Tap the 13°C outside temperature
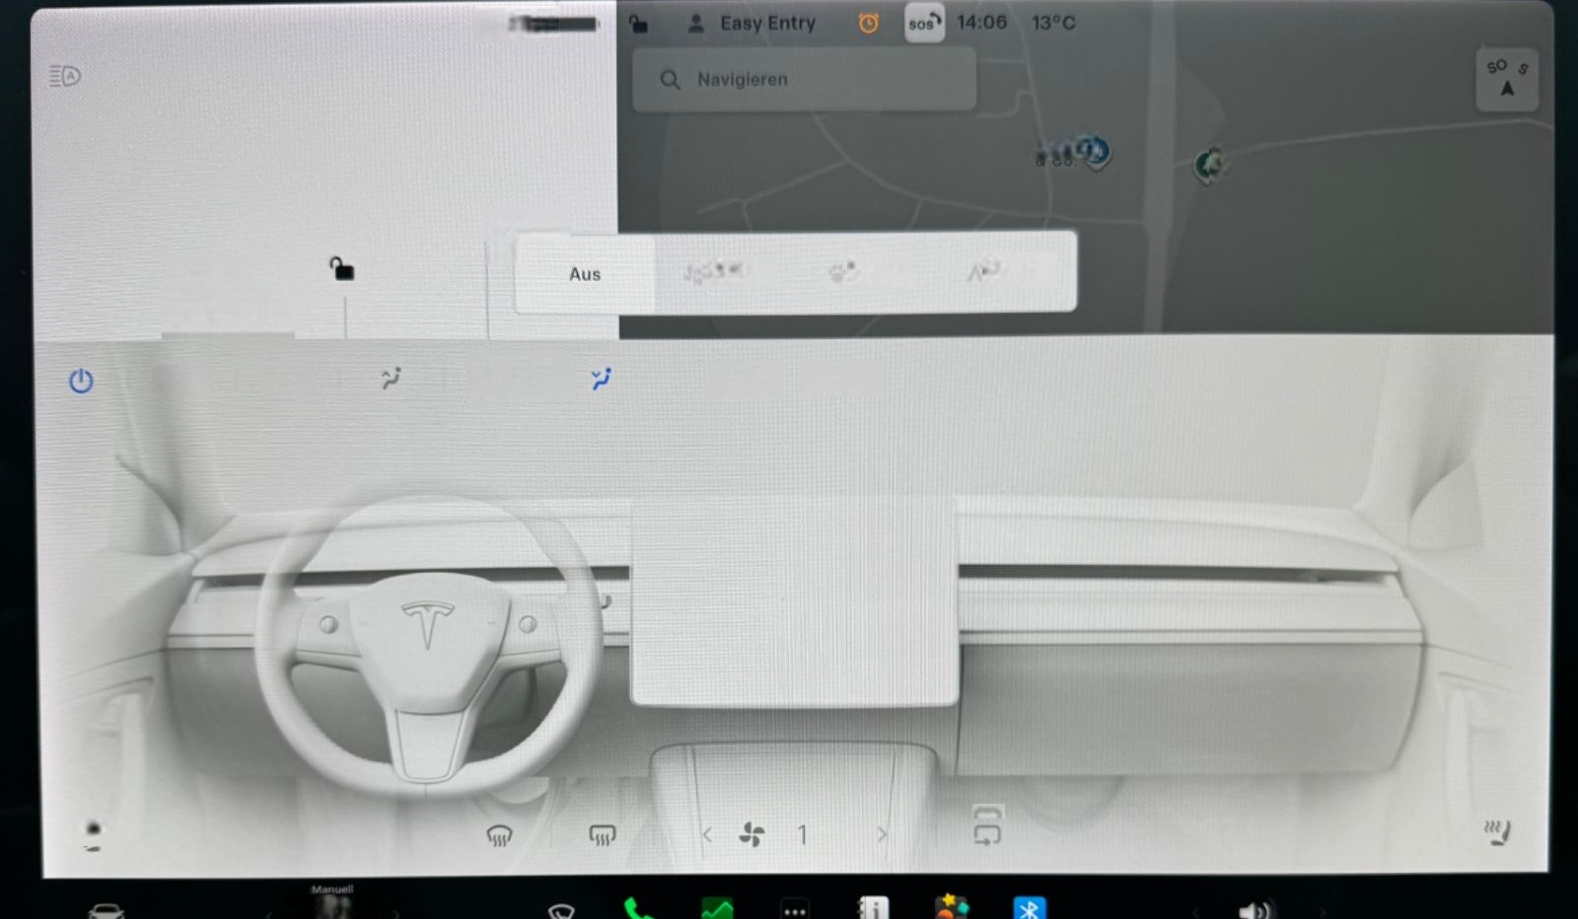 click(1053, 23)
